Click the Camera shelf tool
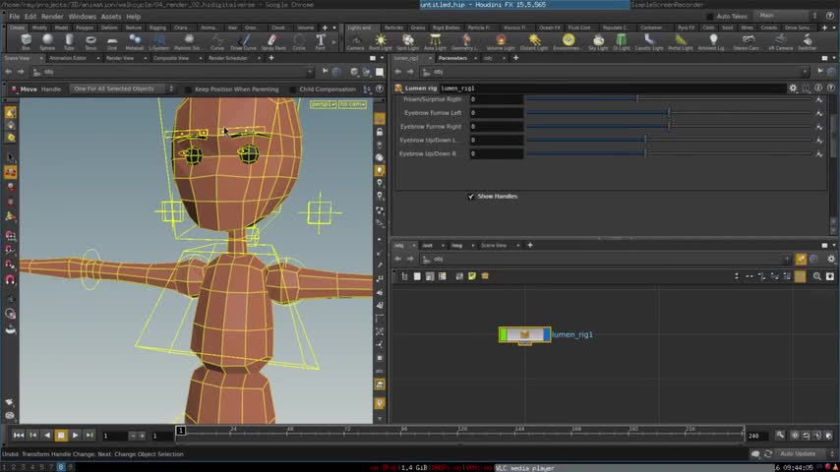This screenshot has width=840, height=472. coord(355,41)
